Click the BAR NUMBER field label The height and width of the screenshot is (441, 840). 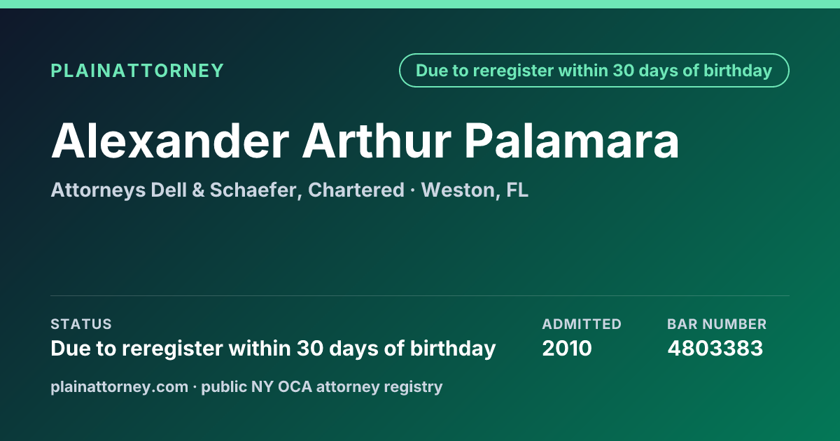coord(717,324)
